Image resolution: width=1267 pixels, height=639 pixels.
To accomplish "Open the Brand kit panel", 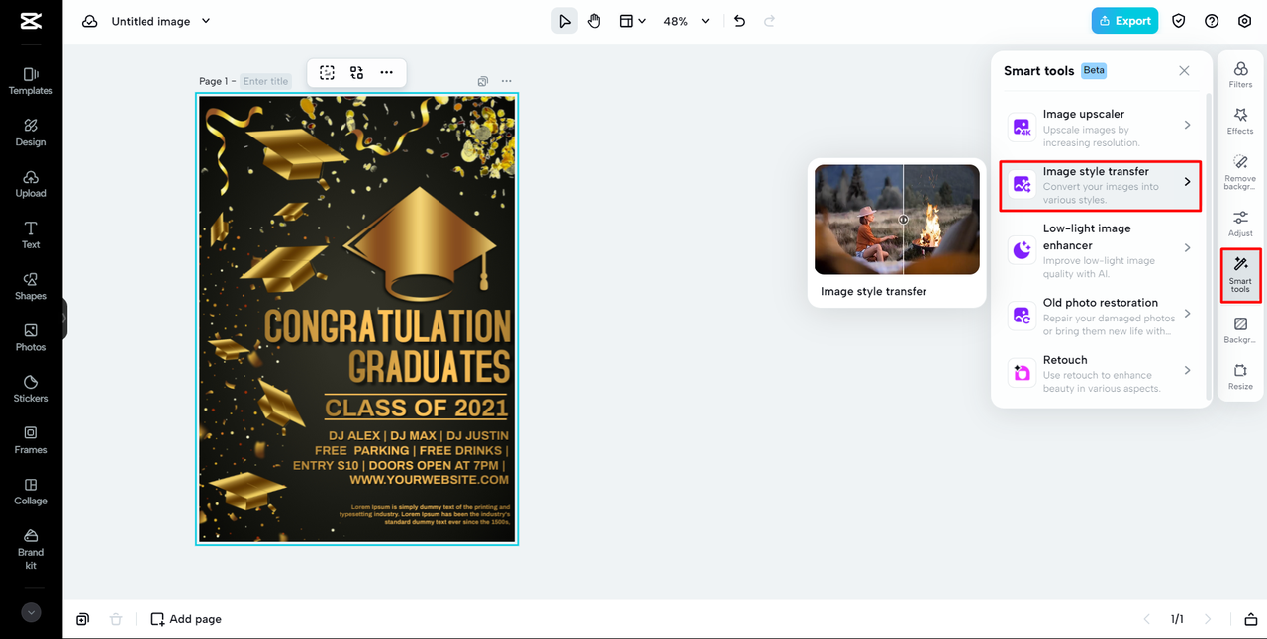I will tap(31, 549).
